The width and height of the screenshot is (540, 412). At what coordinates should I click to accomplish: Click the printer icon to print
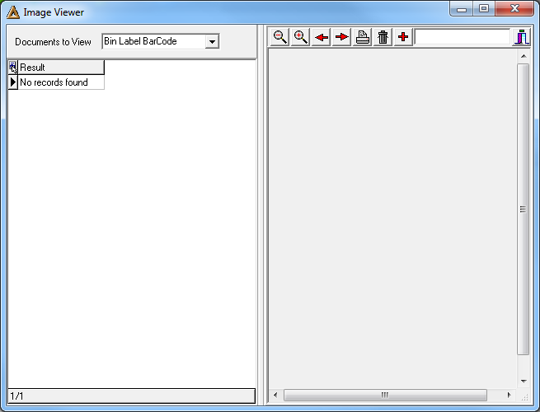pyautogui.click(x=362, y=37)
